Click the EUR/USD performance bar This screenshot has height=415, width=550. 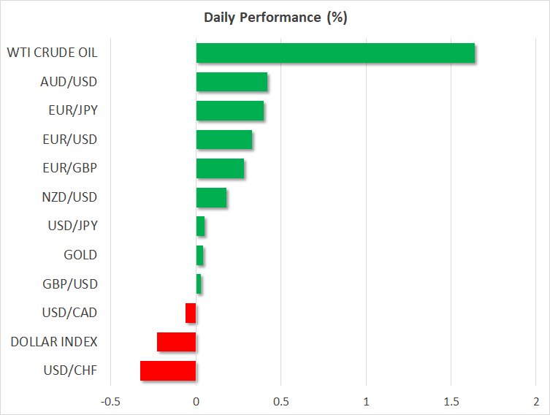point(224,140)
